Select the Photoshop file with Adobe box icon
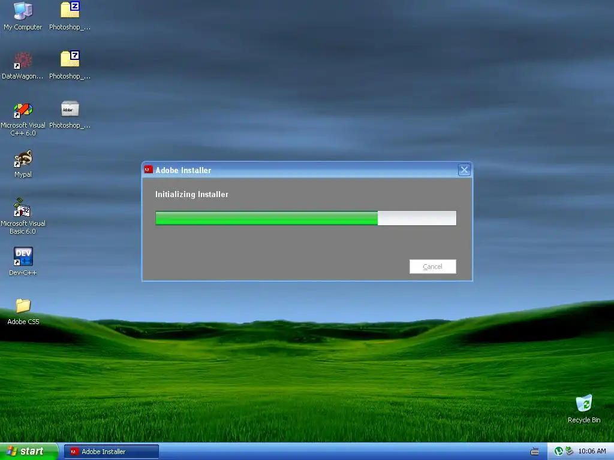The width and height of the screenshot is (614, 460). tap(70, 114)
